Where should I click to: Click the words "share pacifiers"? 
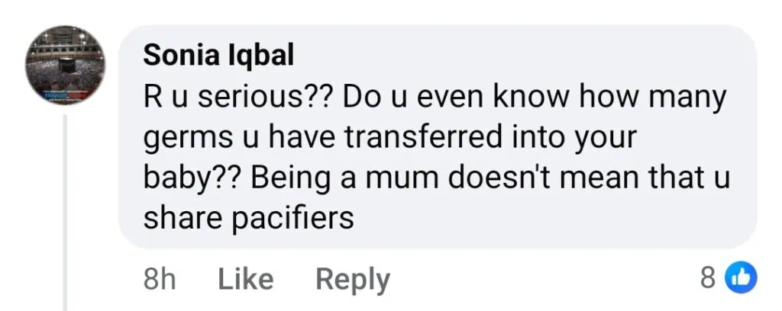(249, 219)
